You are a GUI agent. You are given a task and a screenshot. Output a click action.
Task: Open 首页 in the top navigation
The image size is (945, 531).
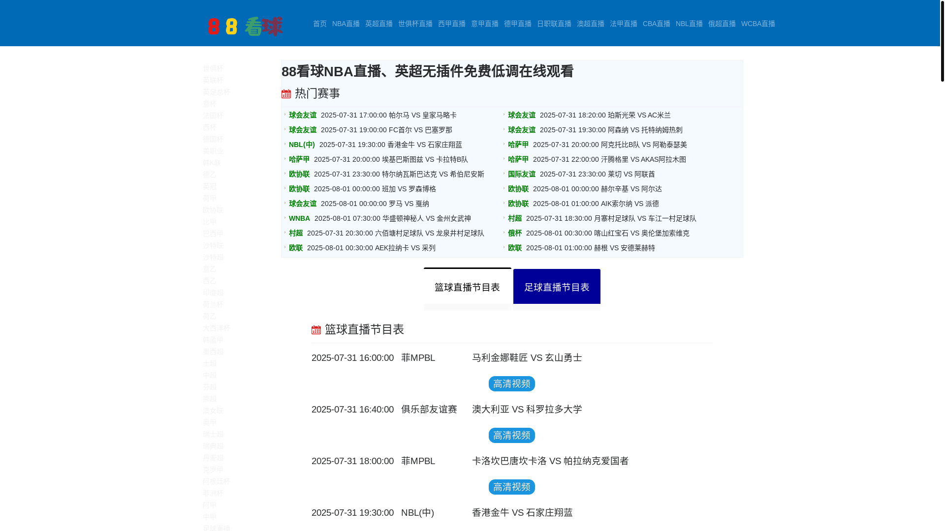pos(320,24)
